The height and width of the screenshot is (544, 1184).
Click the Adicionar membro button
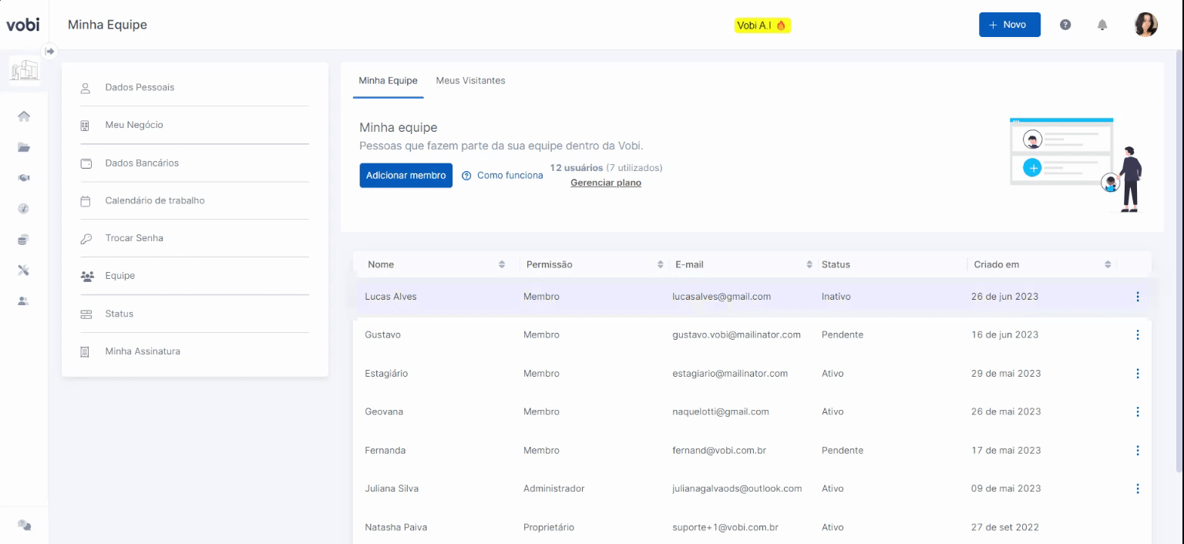(x=405, y=176)
